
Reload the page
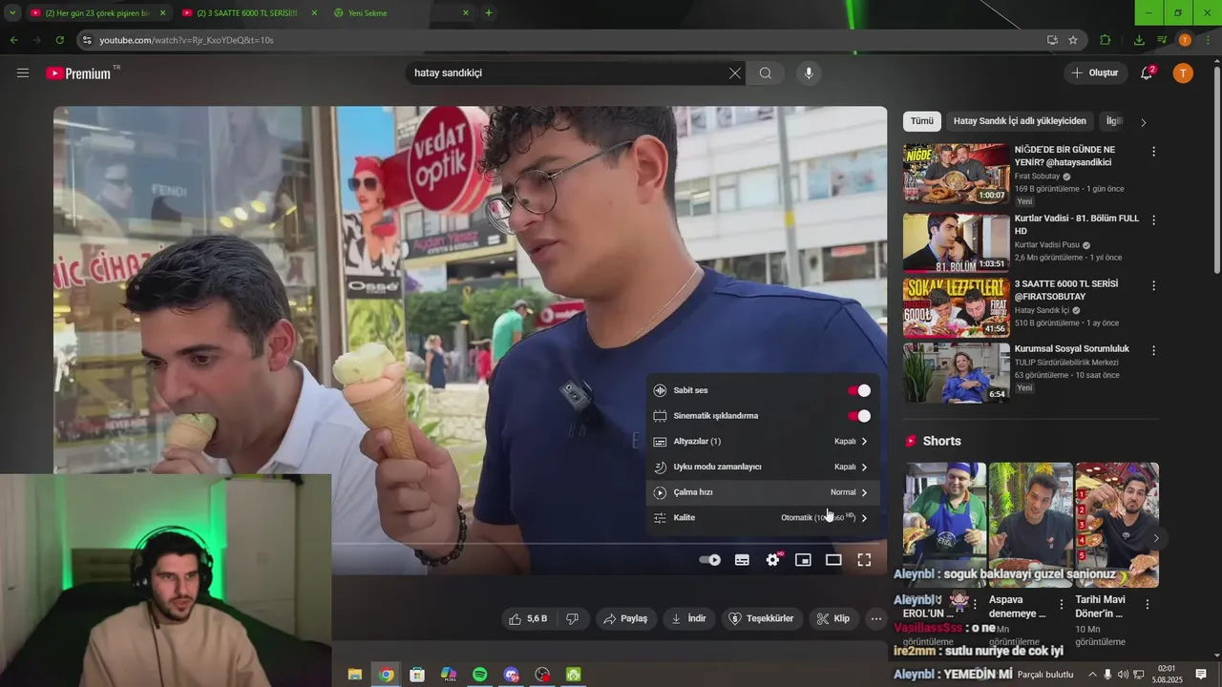(59, 40)
